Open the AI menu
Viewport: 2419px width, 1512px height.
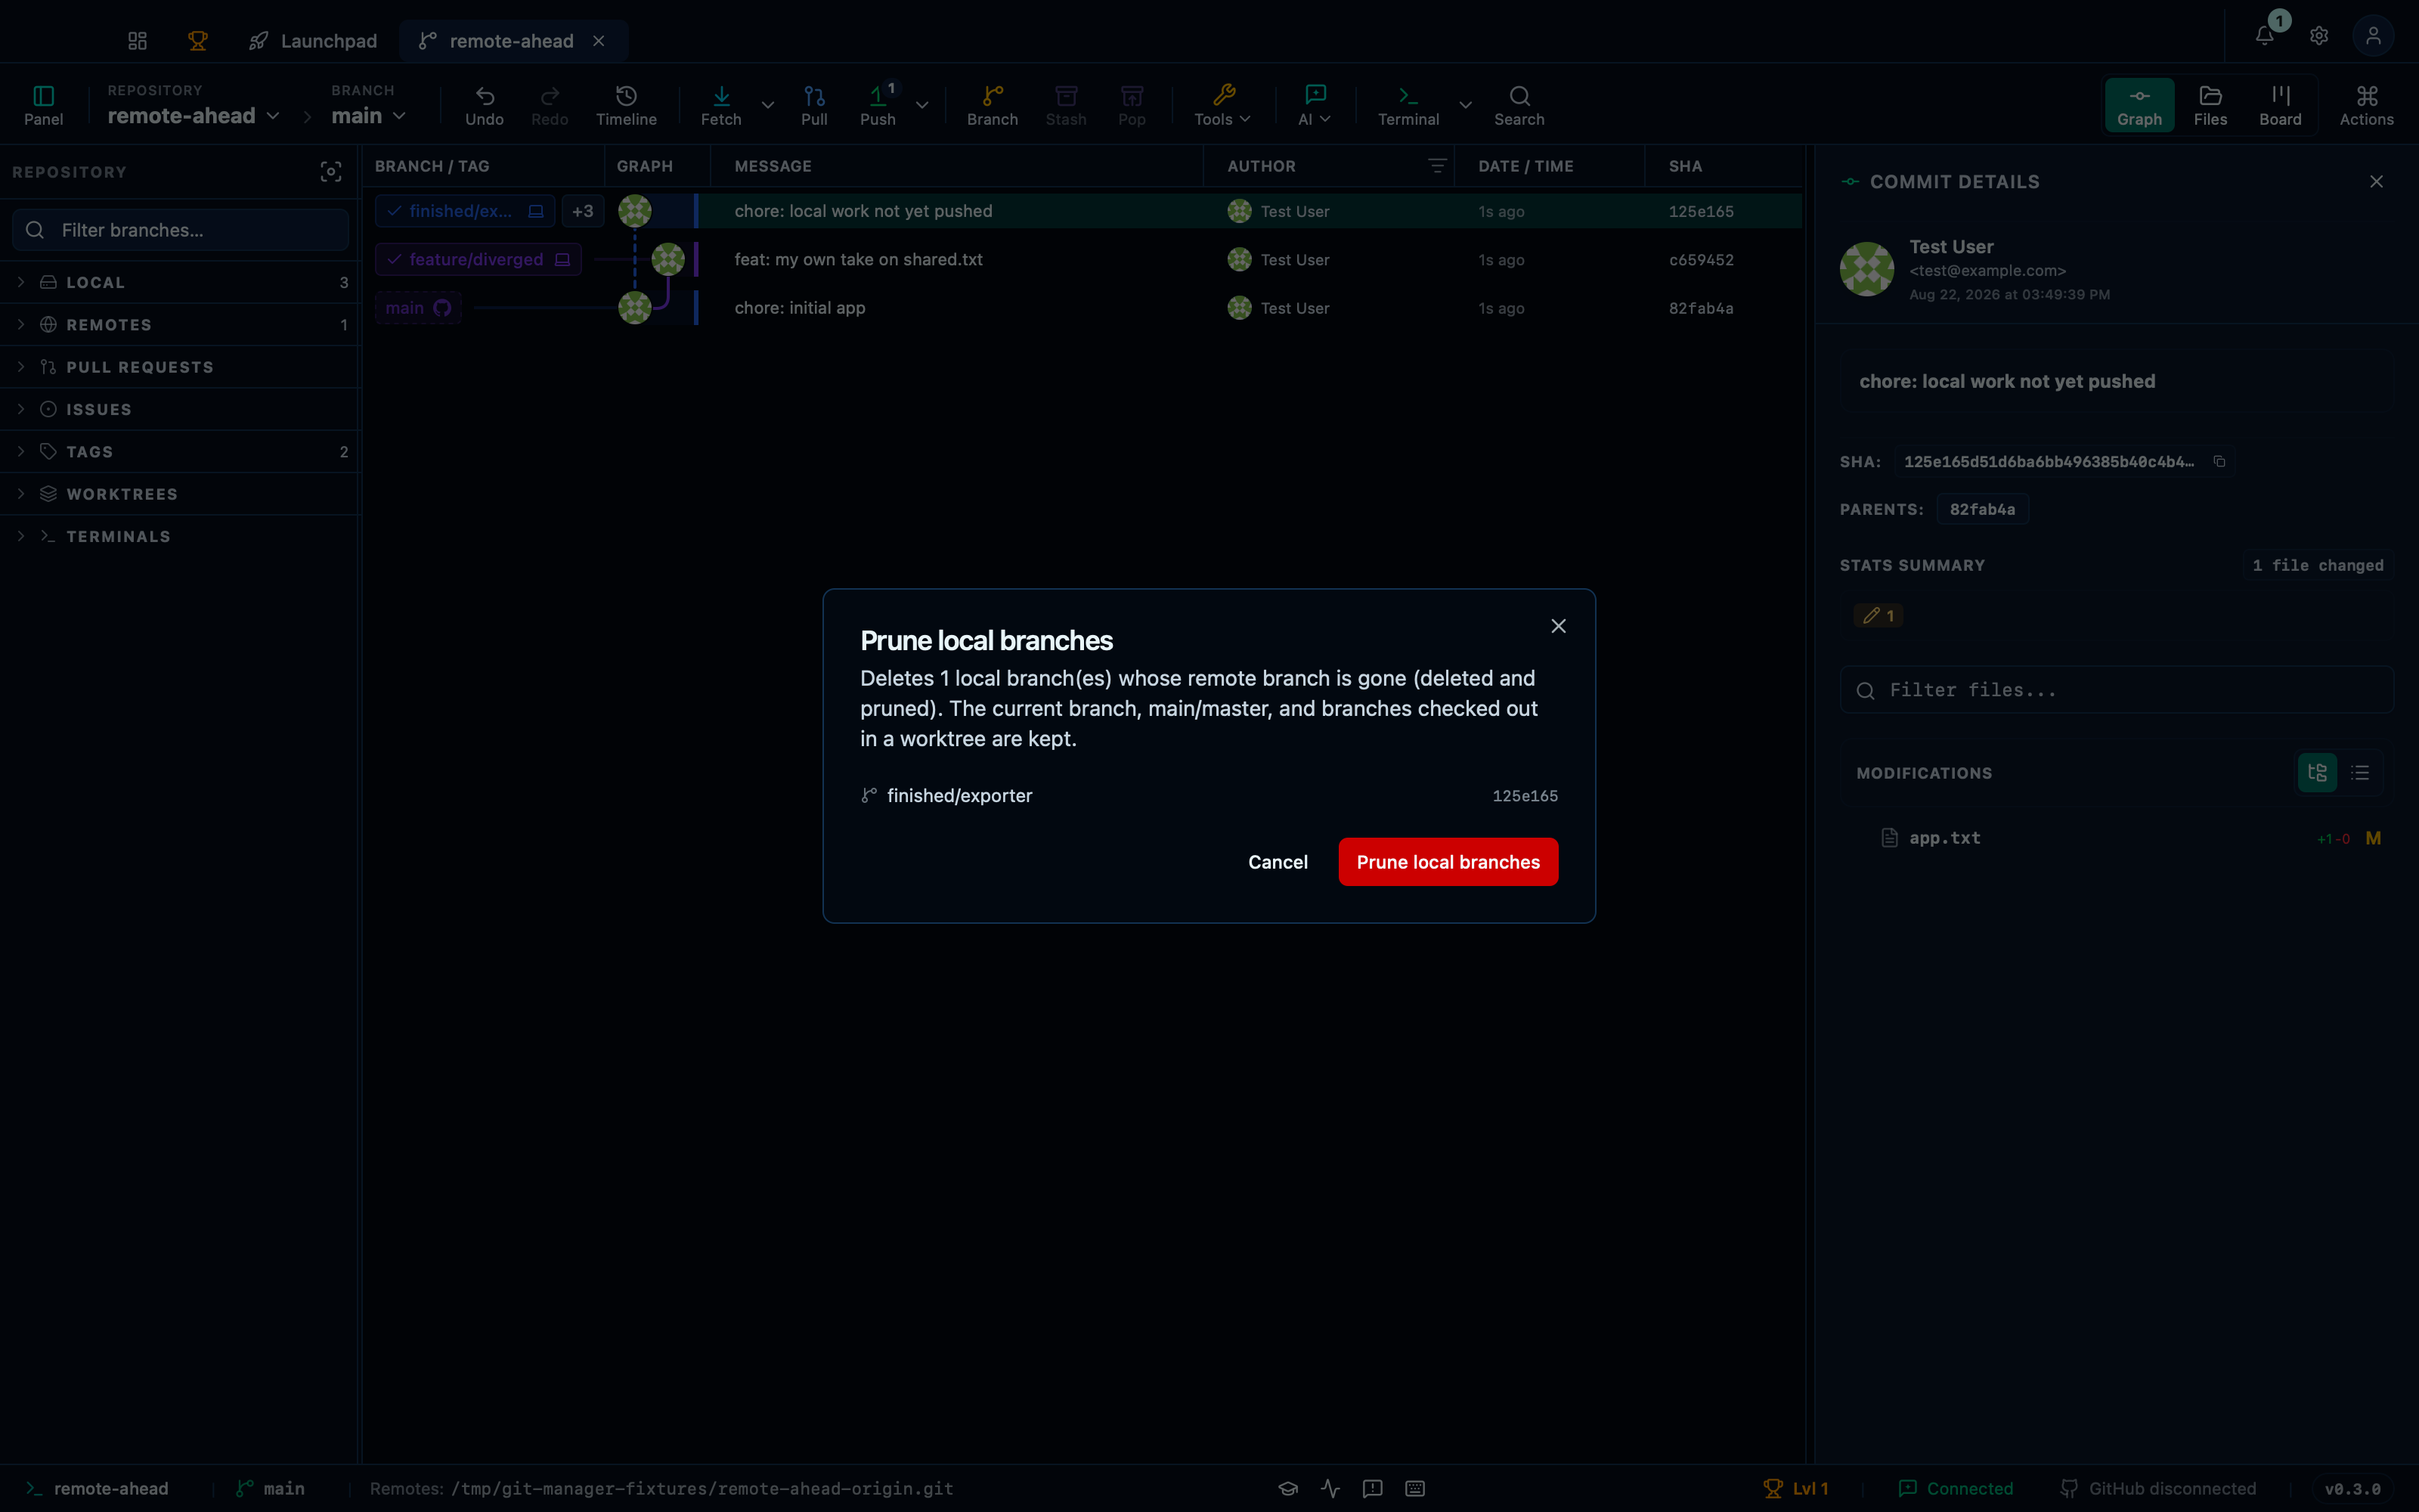1315,105
